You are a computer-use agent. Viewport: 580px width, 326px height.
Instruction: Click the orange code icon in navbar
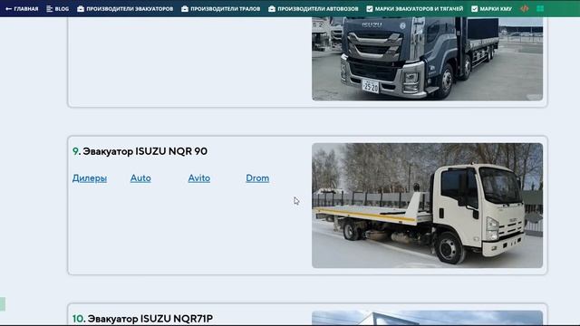pyautogui.click(x=524, y=8)
